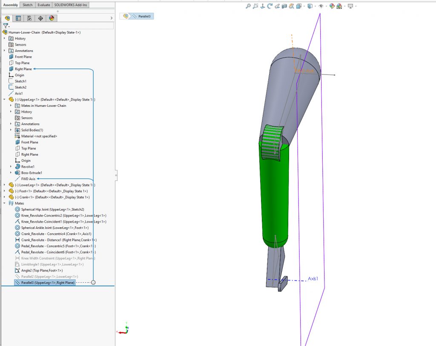This screenshot has height=346, width=436.
Task: Expand the Revolve1 feature
Action: tap(11, 167)
